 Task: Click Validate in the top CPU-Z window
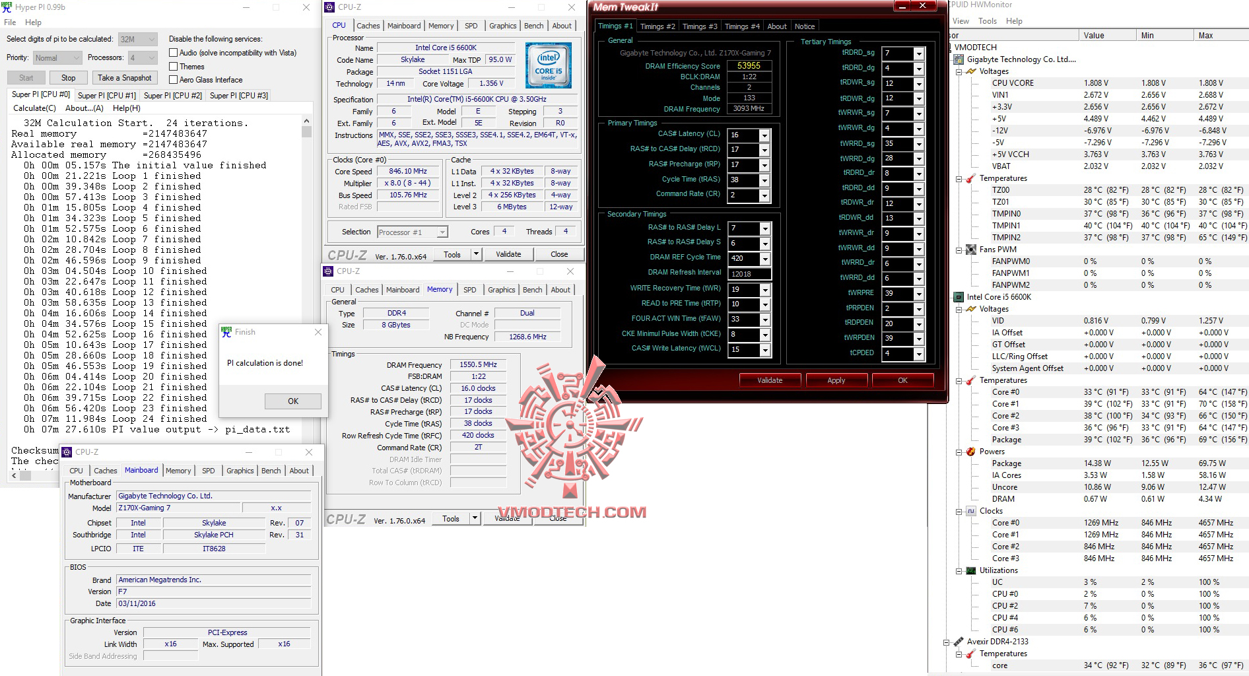coord(508,254)
